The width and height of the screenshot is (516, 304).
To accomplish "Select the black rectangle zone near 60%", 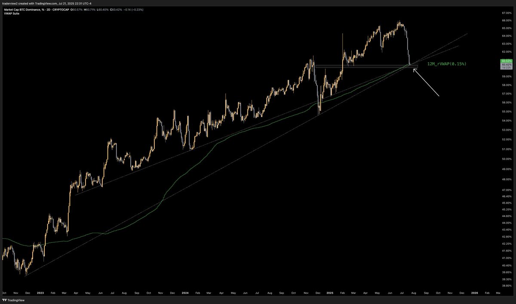I will tap(365, 67).
